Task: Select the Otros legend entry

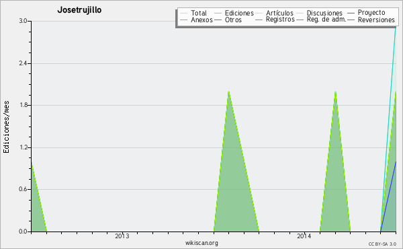Action: pos(233,20)
